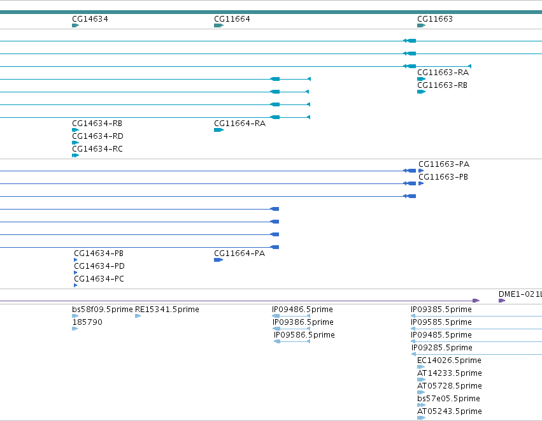The height and width of the screenshot is (421, 542).
Task: Select the purple glyph under DME1-021
Action: point(502,301)
